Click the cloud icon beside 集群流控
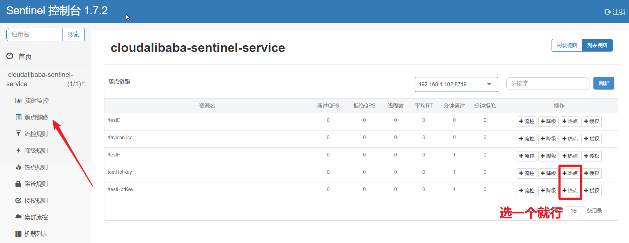Image resolution: width=629 pixels, height=243 pixels. (19, 217)
